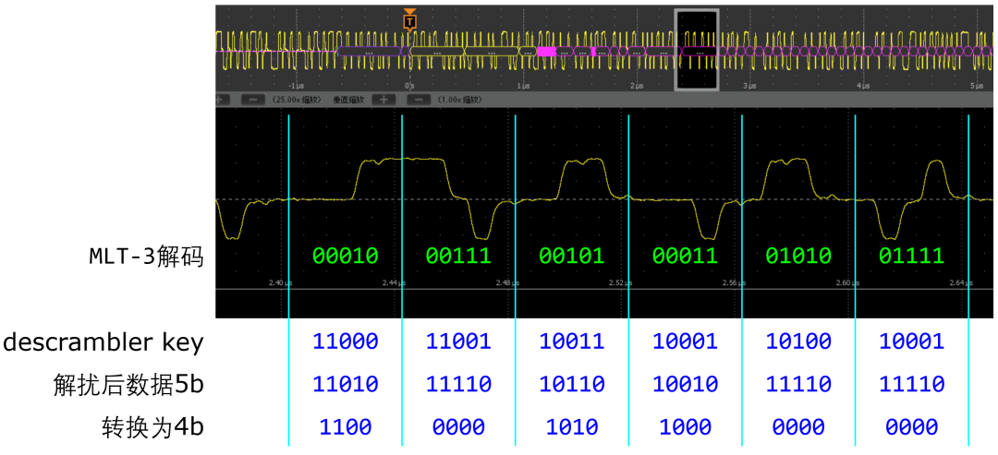
Task: Click the 4 µs overview time label
Action: pos(863,85)
